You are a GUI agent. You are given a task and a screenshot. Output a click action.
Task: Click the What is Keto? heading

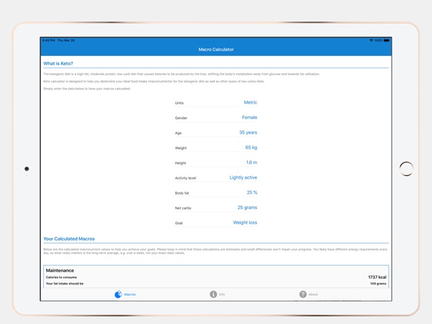point(58,63)
